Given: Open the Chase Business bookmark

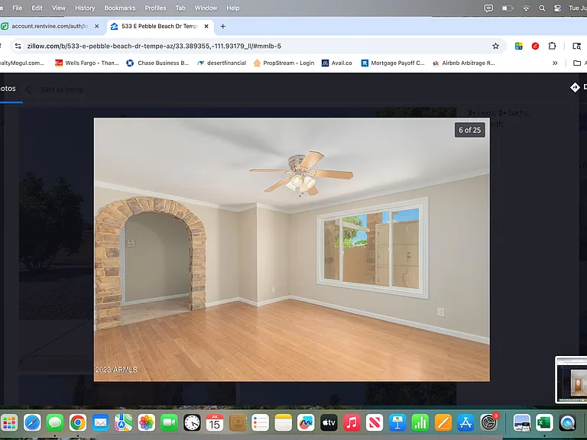Looking at the screenshot, I should click(157, 63).
